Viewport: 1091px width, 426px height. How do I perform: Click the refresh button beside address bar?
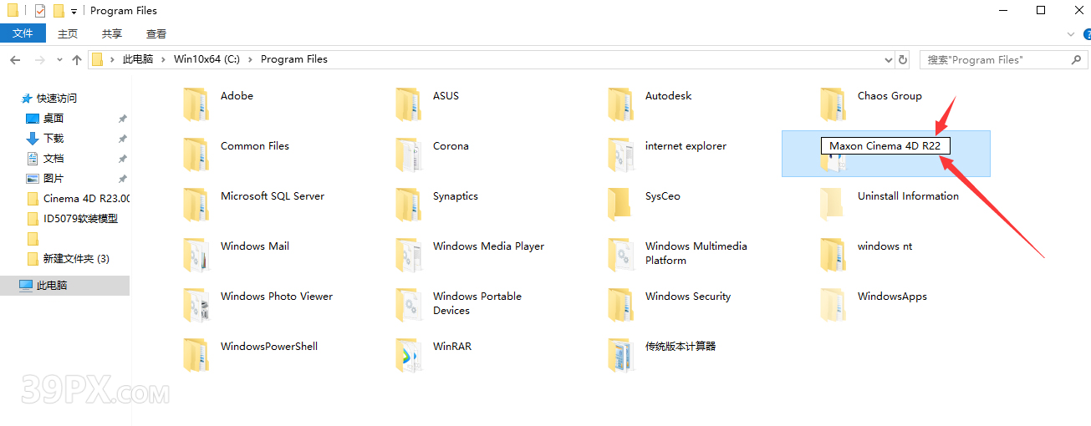click(903, 59)
